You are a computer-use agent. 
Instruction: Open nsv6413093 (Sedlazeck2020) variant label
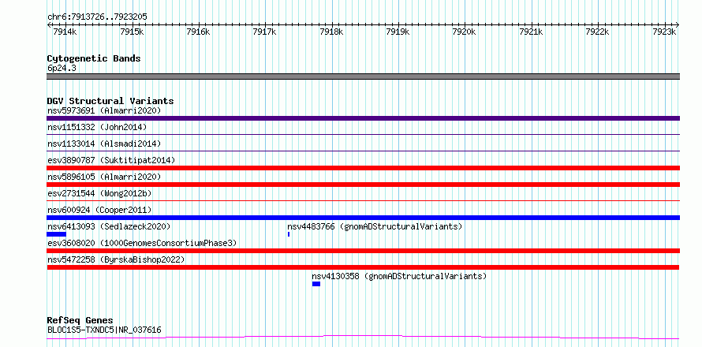pos(109,226)
